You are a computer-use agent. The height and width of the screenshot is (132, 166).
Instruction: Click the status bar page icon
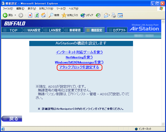tap(3, 129)
